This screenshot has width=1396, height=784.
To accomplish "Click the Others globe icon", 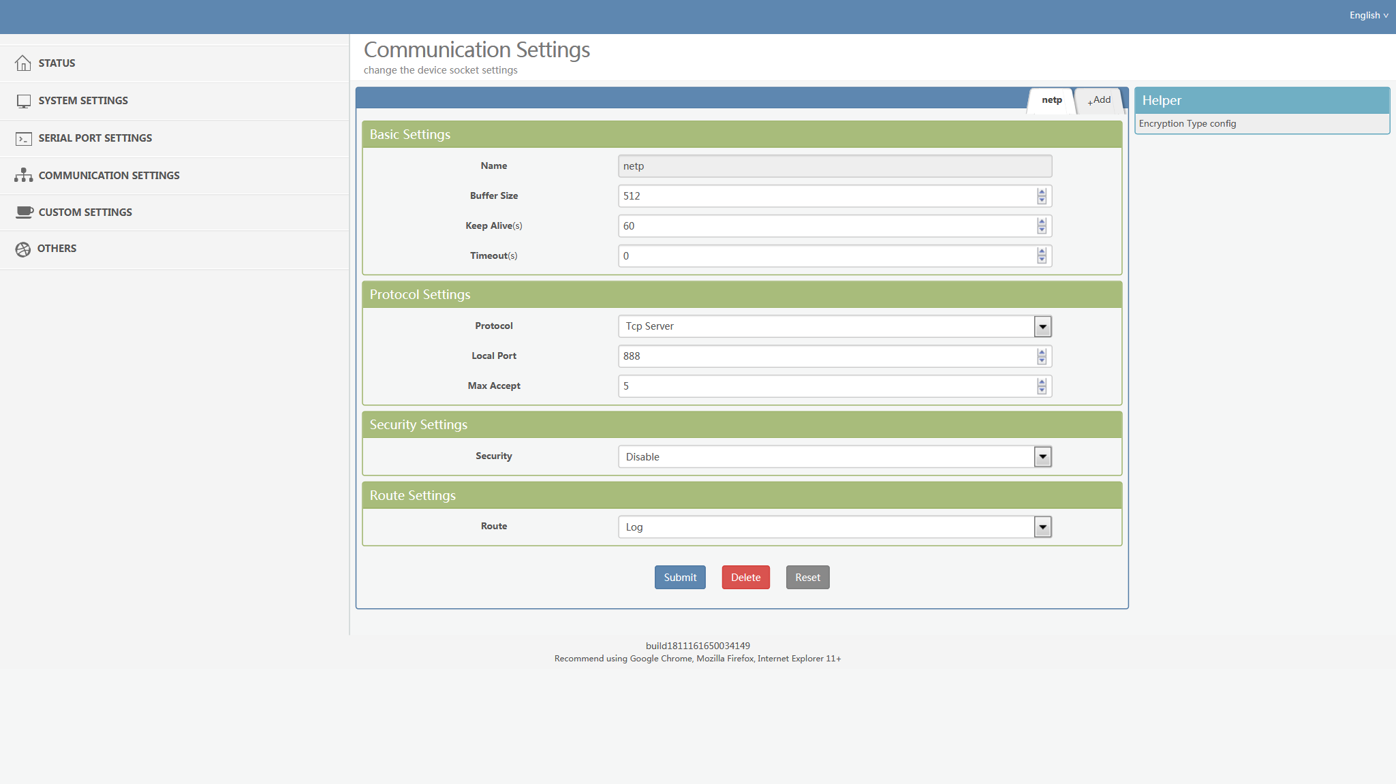I will click(x=23, y=249).
